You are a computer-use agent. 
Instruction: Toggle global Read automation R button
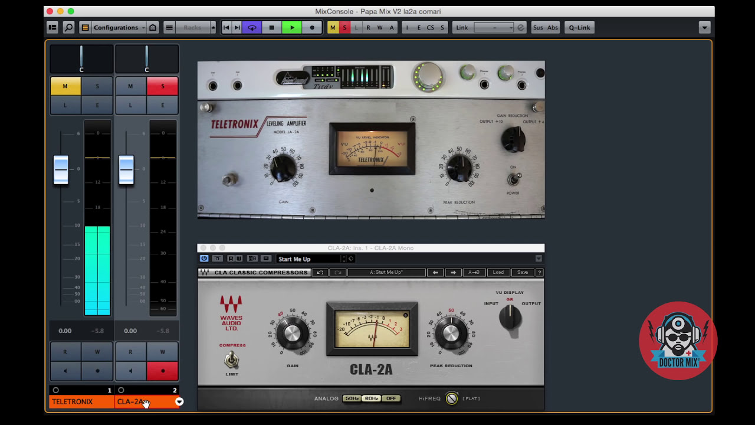(x=368, y=28)
